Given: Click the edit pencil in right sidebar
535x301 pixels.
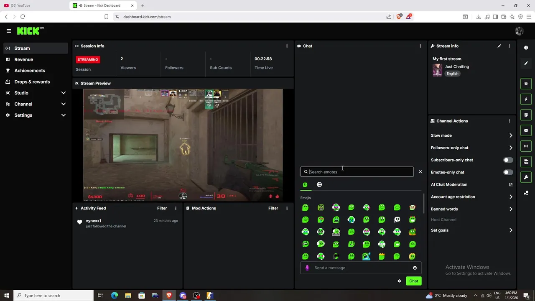Looking at the screenshot, I should tap(526, 63).
